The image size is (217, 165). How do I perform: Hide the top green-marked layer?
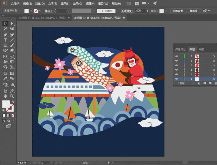[x=176, y=56]
